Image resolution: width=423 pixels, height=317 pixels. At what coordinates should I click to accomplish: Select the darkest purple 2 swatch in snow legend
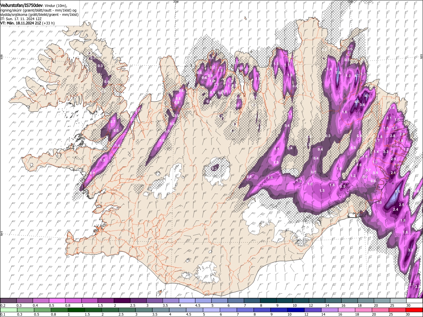tap(122, 300)
